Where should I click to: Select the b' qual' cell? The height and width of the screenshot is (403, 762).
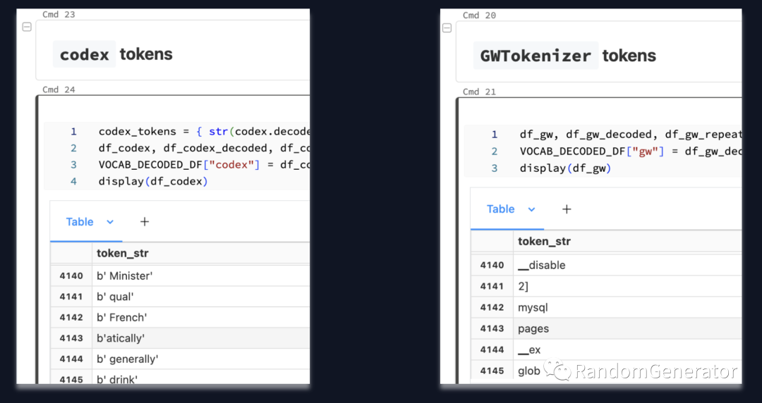pos(200,296)
